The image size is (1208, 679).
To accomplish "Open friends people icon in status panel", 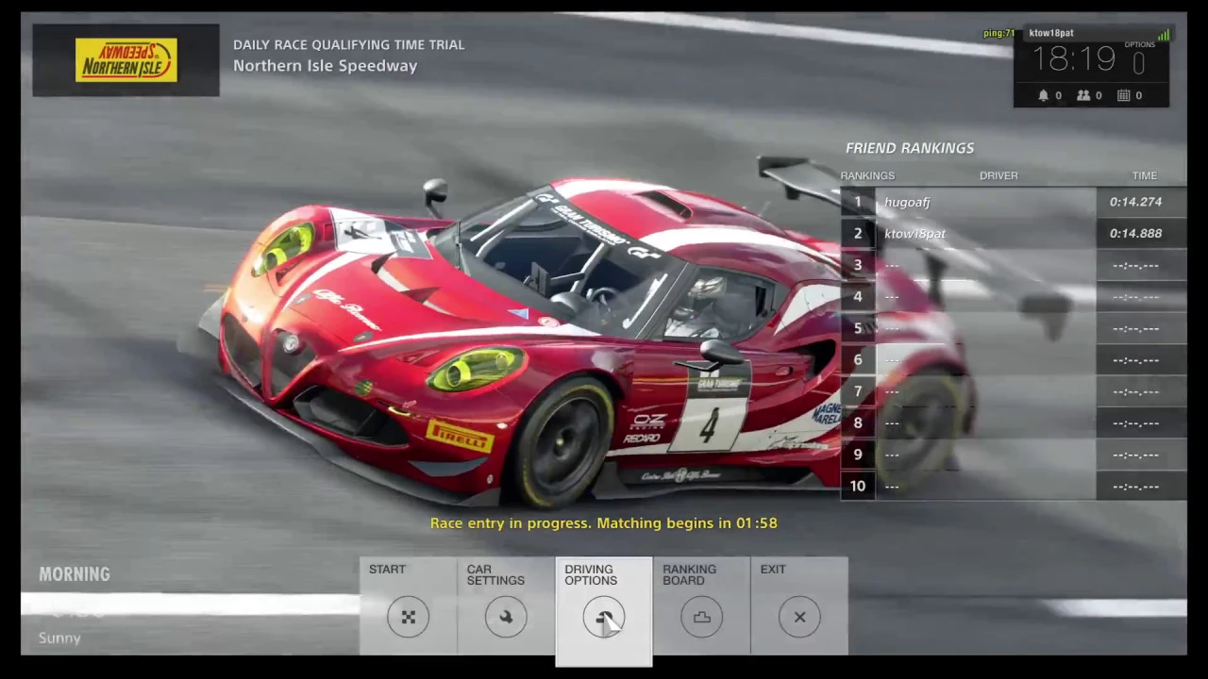I will pyautogui.click(x=1083, y=95).
